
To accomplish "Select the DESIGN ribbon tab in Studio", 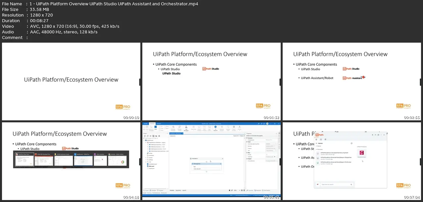I will pos(152,124).
